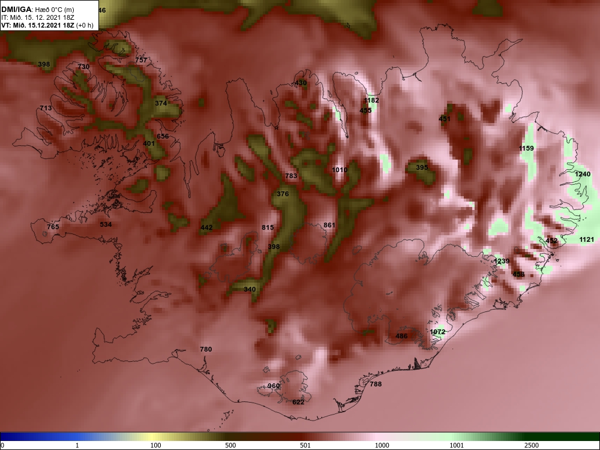The width and height of the screenshot is (600, 450).
Task: Select the 2500 tick on color scale
Action: pyautogui.click(x=532, y=445)
